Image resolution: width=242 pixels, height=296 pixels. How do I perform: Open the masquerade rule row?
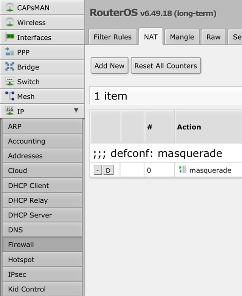point(210,170)
